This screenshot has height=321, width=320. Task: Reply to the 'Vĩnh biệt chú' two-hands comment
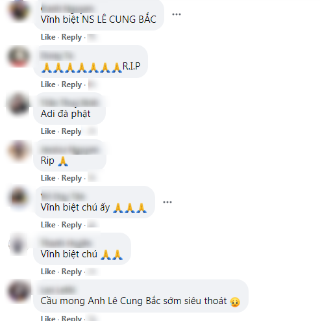click(x=71, y=272)
